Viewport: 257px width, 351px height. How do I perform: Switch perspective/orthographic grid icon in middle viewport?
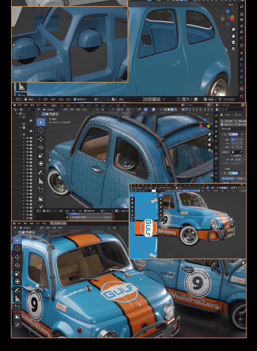(x=210, y=150)
